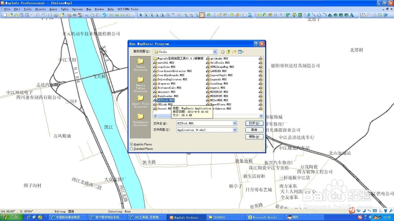The image size is (394, 221).
Task: Open the Tables Directory shortcut
Action: pos(141,65)
